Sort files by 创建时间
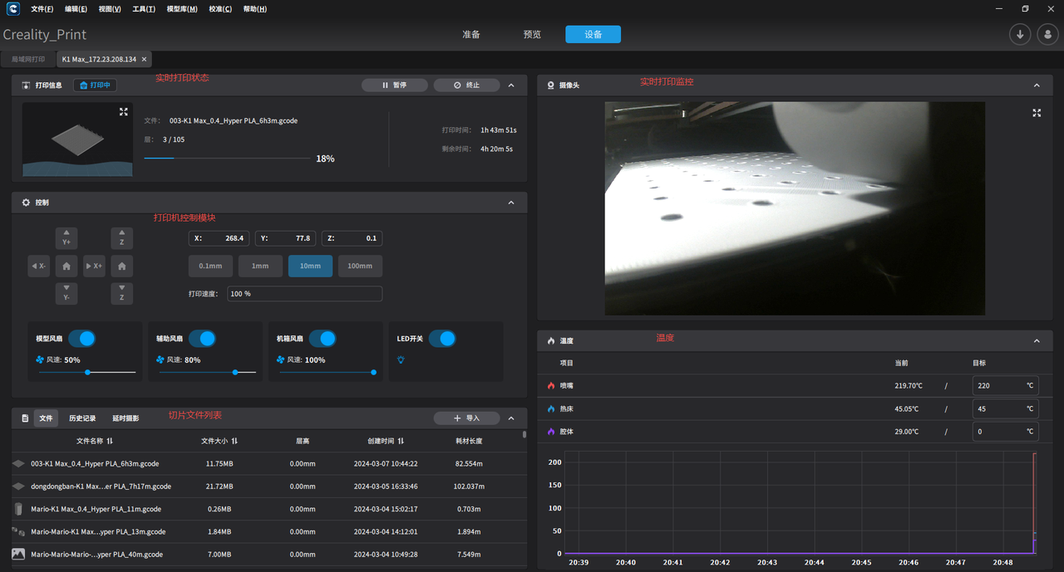The image size is (1064, 572). 401,441
